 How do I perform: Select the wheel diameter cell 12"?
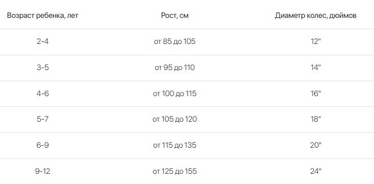(x=316, y=41)
